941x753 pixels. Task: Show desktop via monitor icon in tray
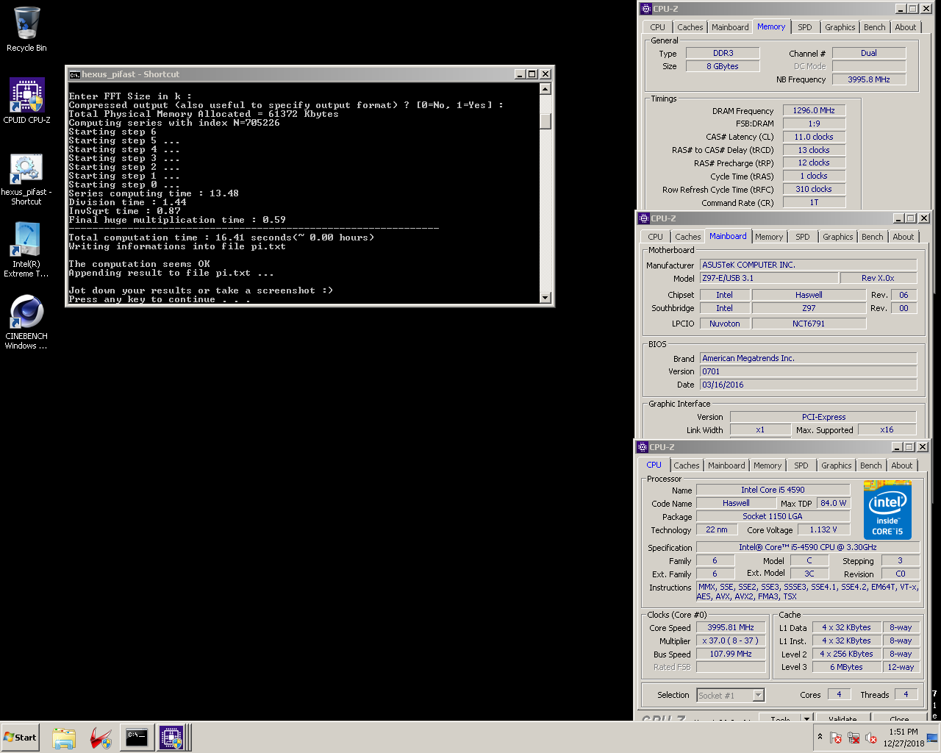pos(933,738)
